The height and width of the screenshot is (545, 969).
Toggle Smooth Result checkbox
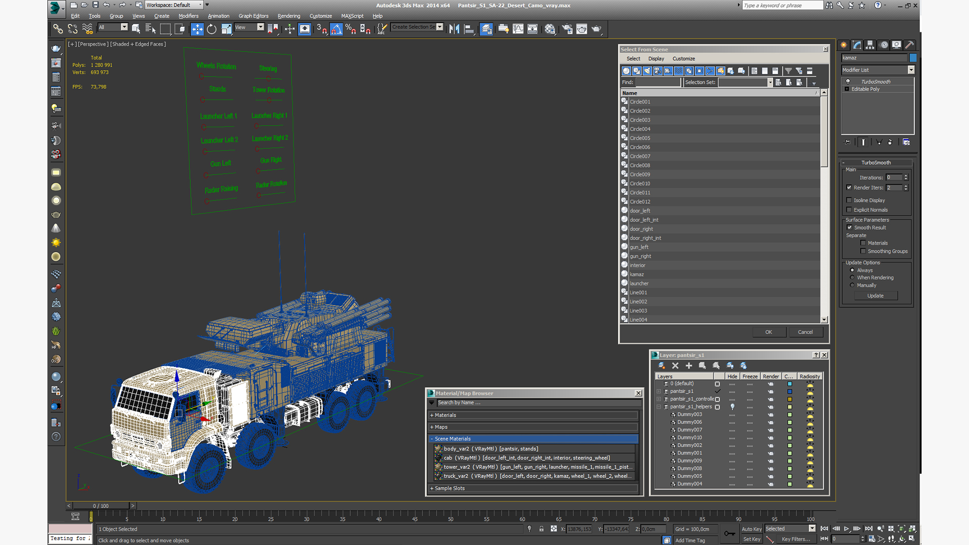[849, 227]
